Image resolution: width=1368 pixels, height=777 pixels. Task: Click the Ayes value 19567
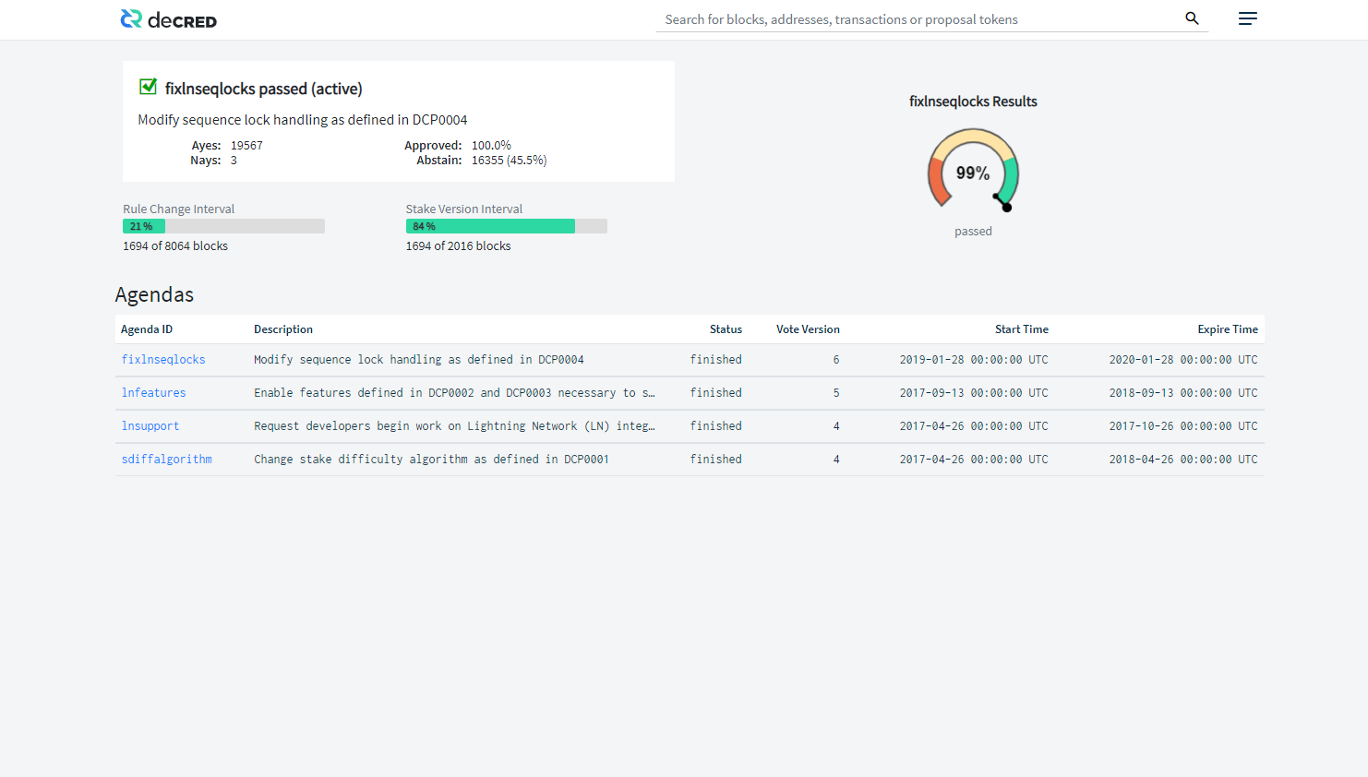pyautogui.click(x=246, y=146)
